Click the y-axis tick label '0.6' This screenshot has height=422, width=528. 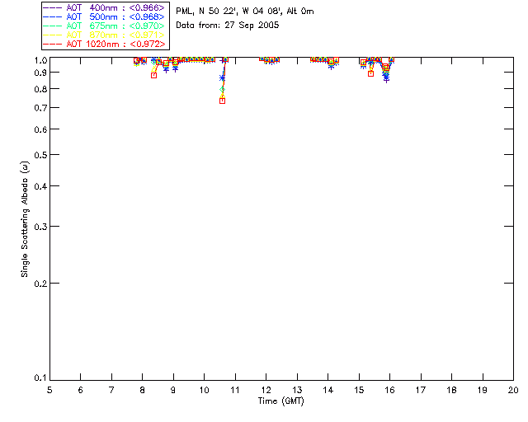pyautogui.click(x=40, y=129)
